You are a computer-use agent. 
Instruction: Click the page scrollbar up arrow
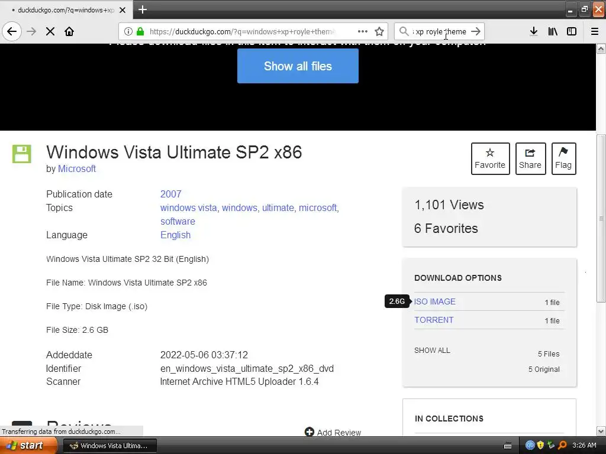(601, 48)
